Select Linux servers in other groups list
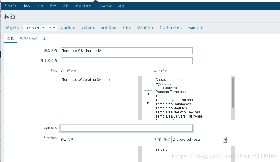The image size is (280, 162). coord(166,88)
